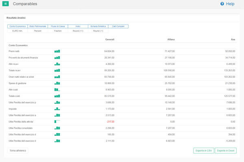Click the chart icon in the row showing 185,00

pyautogui.click(x=57, y=134)
